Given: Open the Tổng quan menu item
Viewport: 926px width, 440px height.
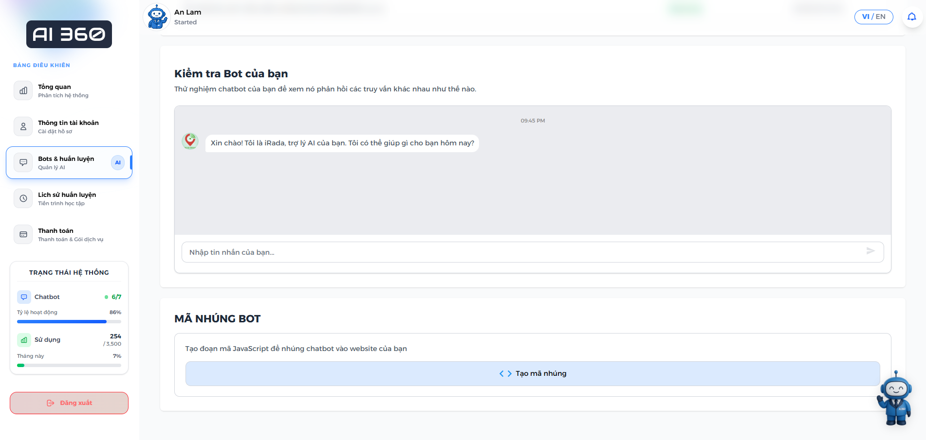Looking at the screenshot, I should tap(69, 91).
